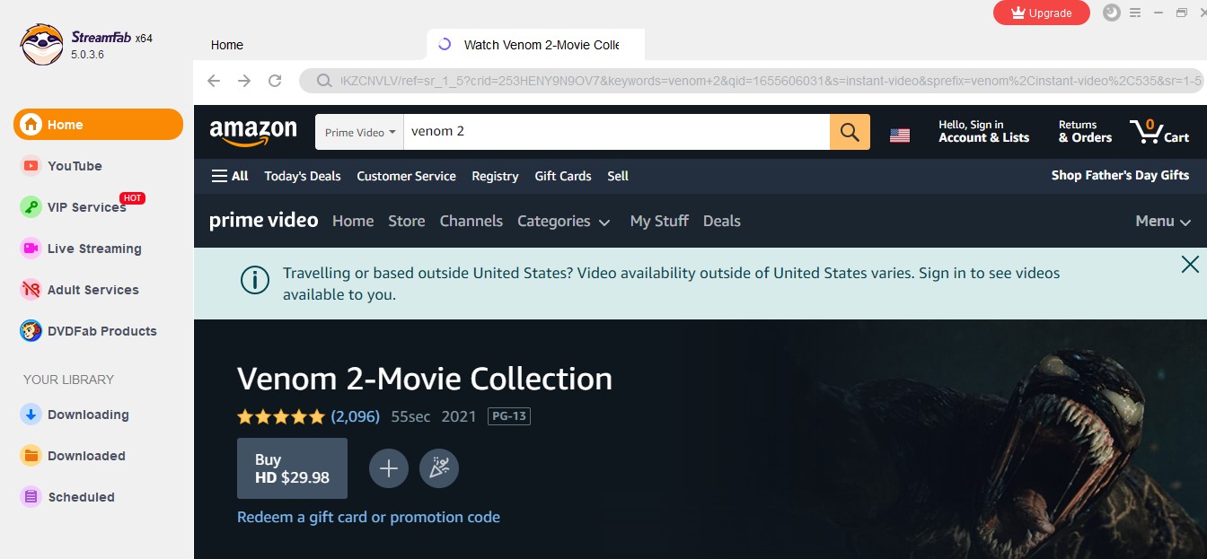Image resolution: width=1207 pixels, height=559 pixels.
Task: Open the Sell link
Action: [x=618, y=176]
